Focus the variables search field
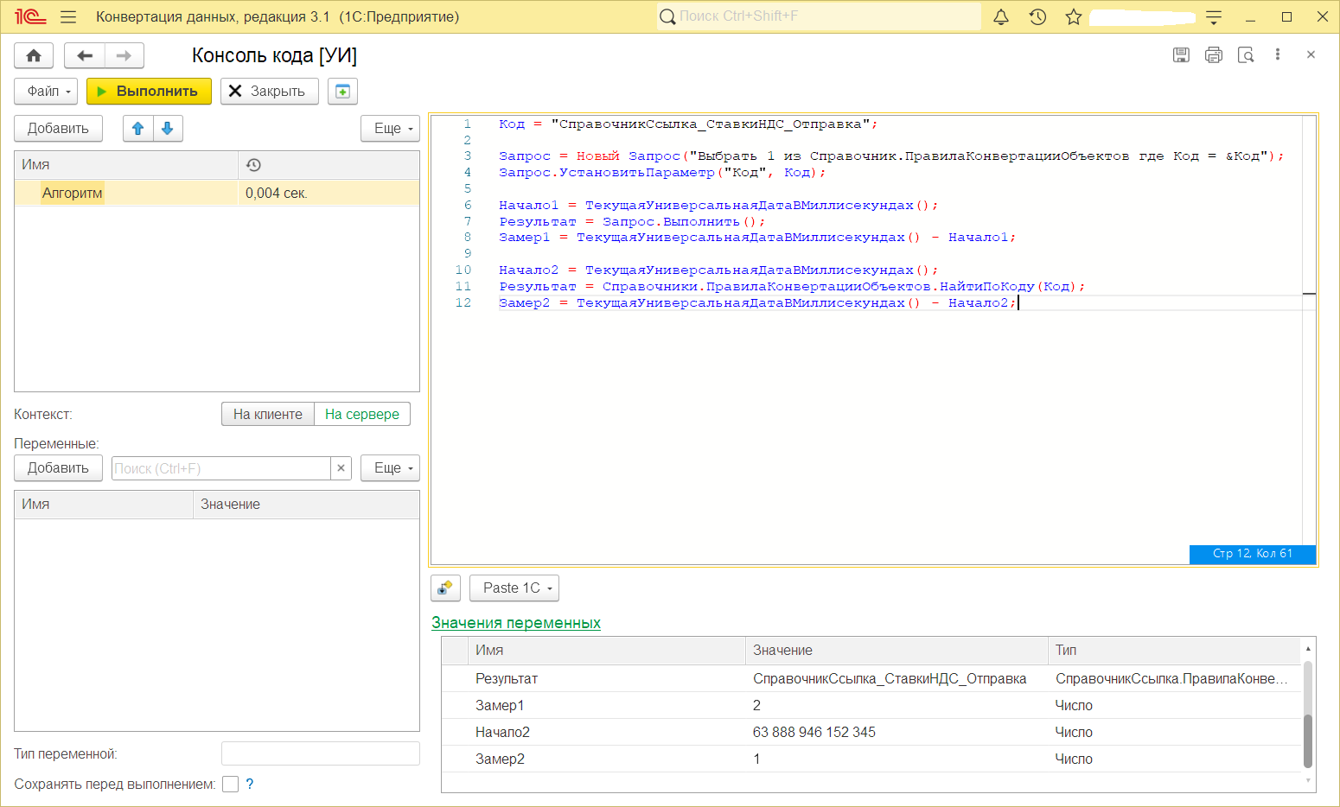 click(221, 468)
